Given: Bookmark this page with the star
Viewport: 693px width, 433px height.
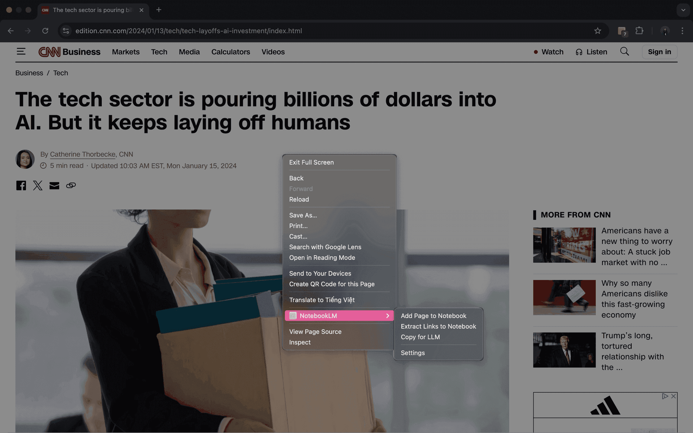Looking at the screenshot, I should 598,31.
